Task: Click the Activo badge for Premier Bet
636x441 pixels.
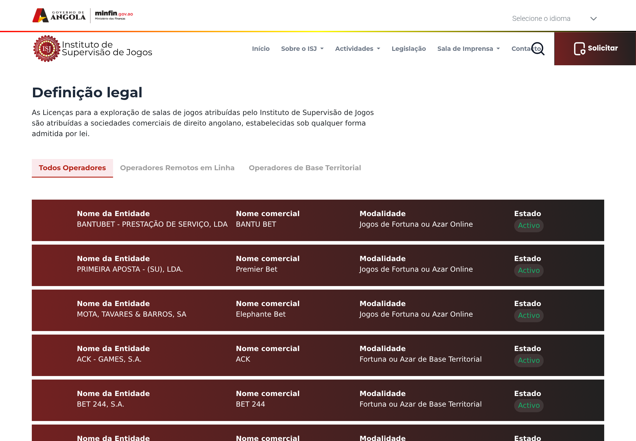Action: coord(529,270)
